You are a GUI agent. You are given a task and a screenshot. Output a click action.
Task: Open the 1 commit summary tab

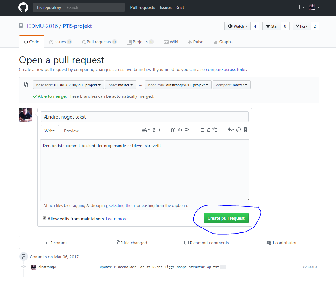57,243
